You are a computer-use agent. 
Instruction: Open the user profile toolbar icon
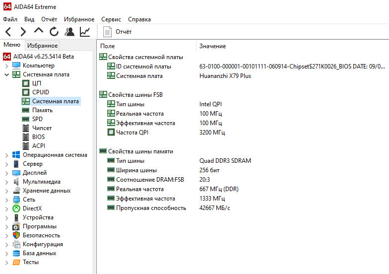(x=69, y=32)
